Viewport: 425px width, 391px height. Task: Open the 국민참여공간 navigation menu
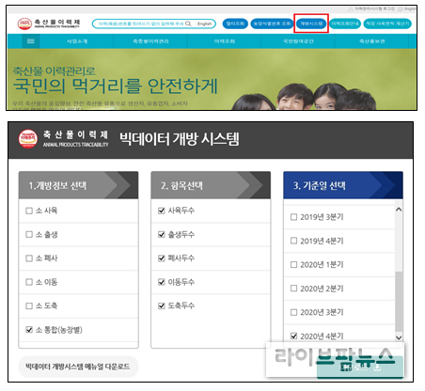pos(298,41)
